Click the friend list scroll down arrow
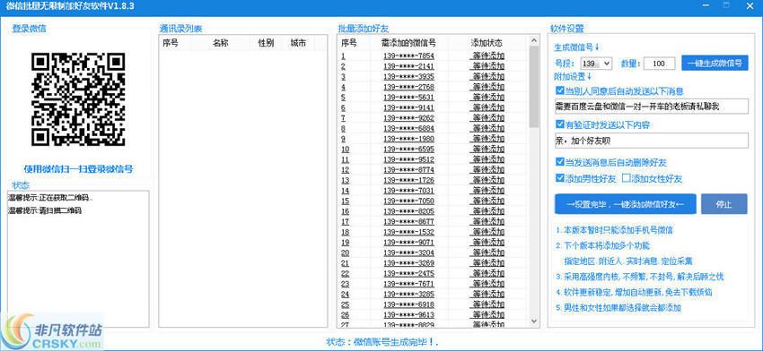763x351 pixels. pyautogui.click(x=534, y=321)
